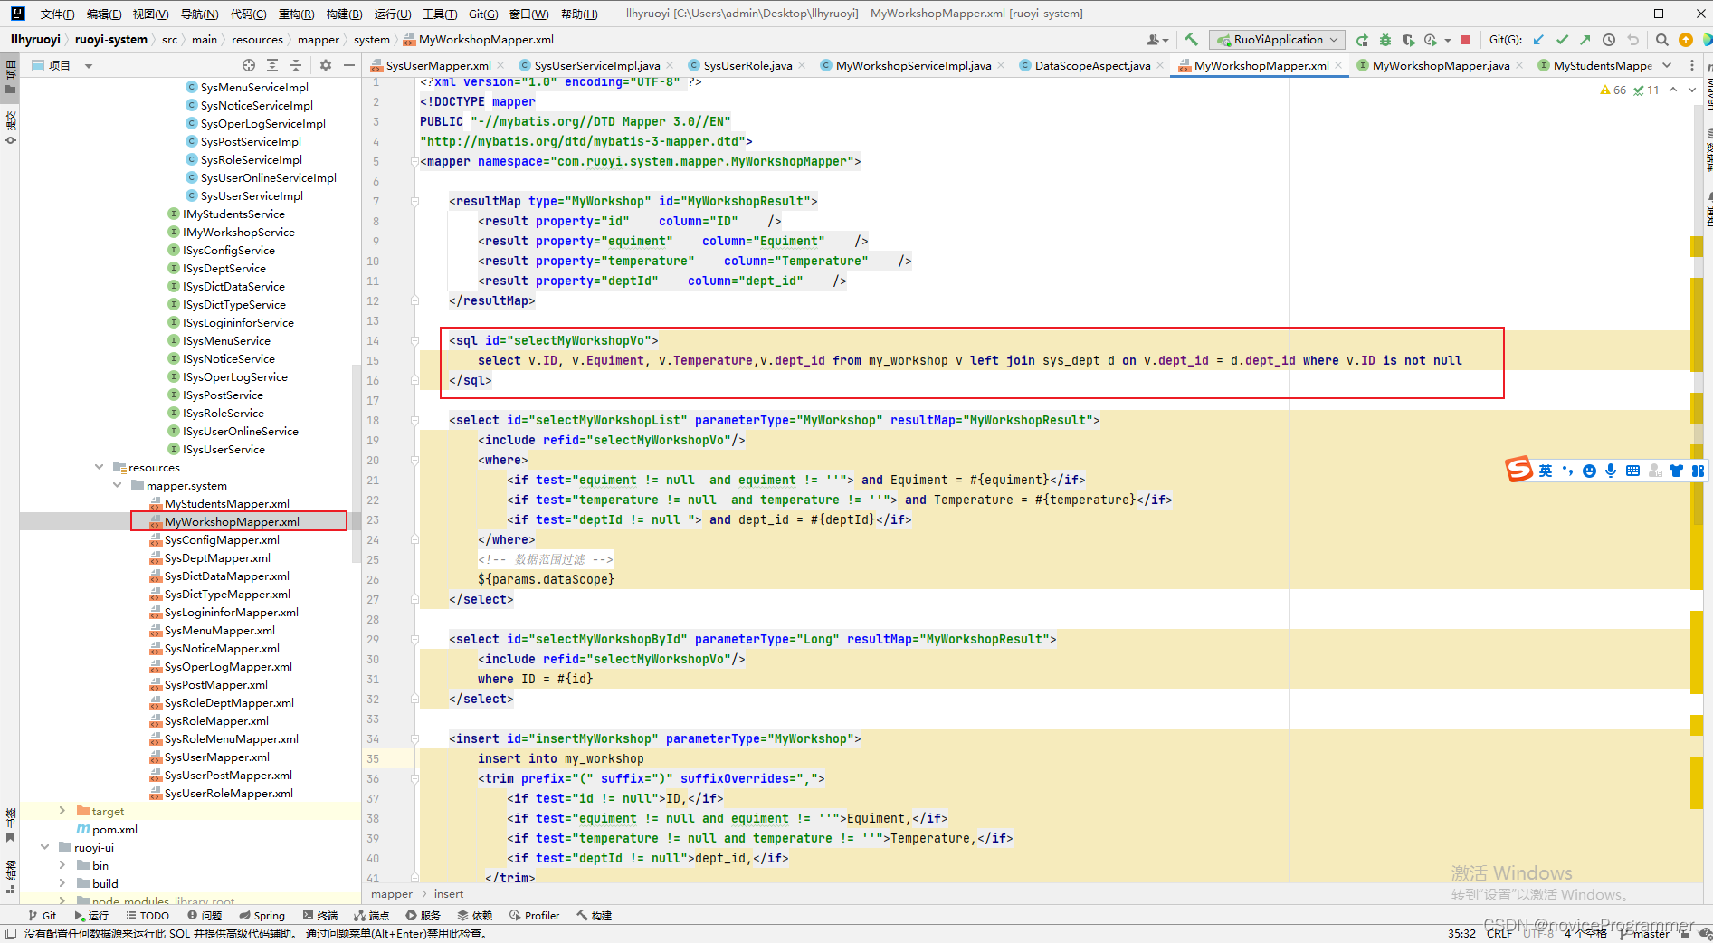Select SysDeptMapper.xml in the project tree
Image resolution: width=1713 pixels, height=943 pixels.
[217, 557]
